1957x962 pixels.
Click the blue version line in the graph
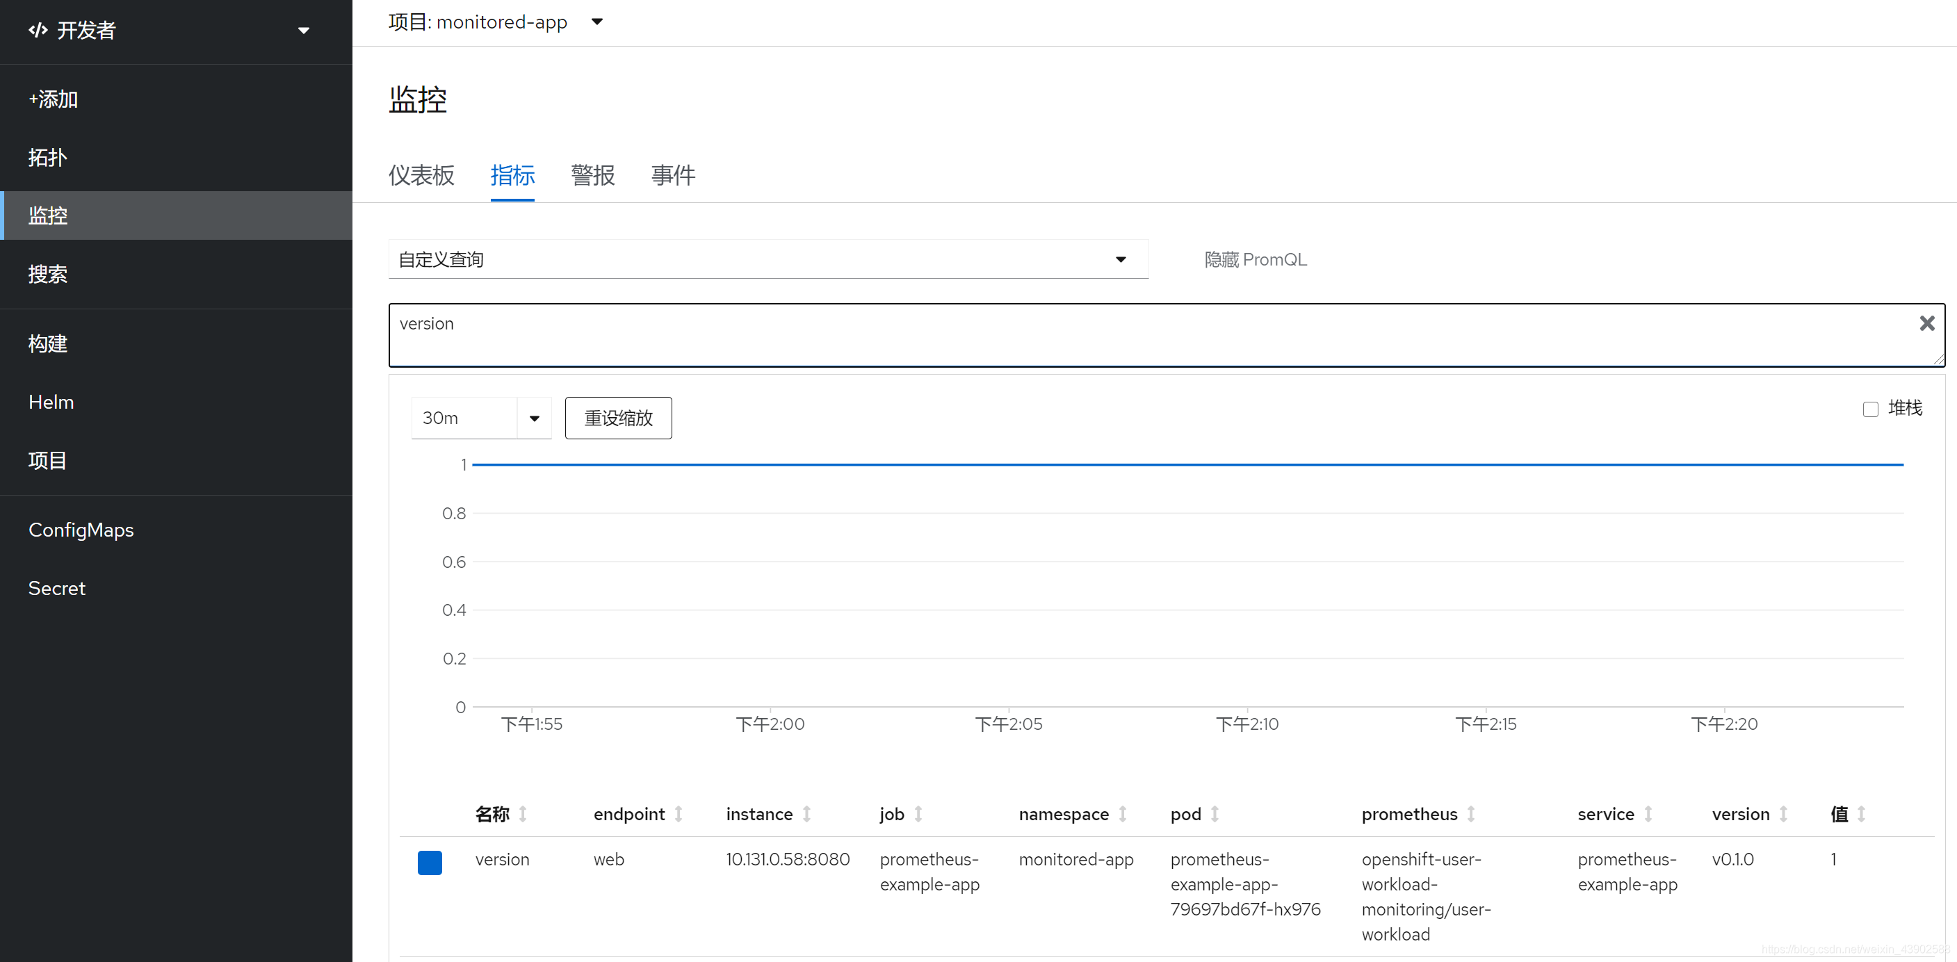tap(1187, 464)
